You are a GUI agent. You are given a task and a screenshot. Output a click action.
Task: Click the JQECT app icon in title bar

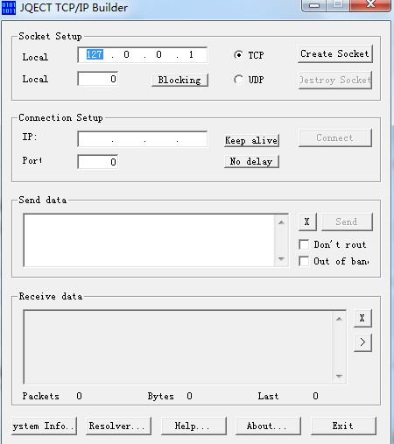[9, 8]
